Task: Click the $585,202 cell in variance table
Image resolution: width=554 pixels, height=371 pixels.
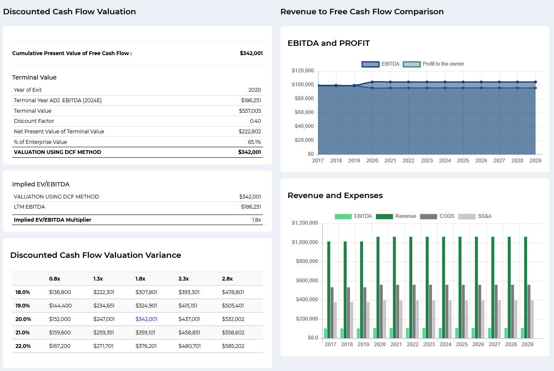Action: point(233,346)
